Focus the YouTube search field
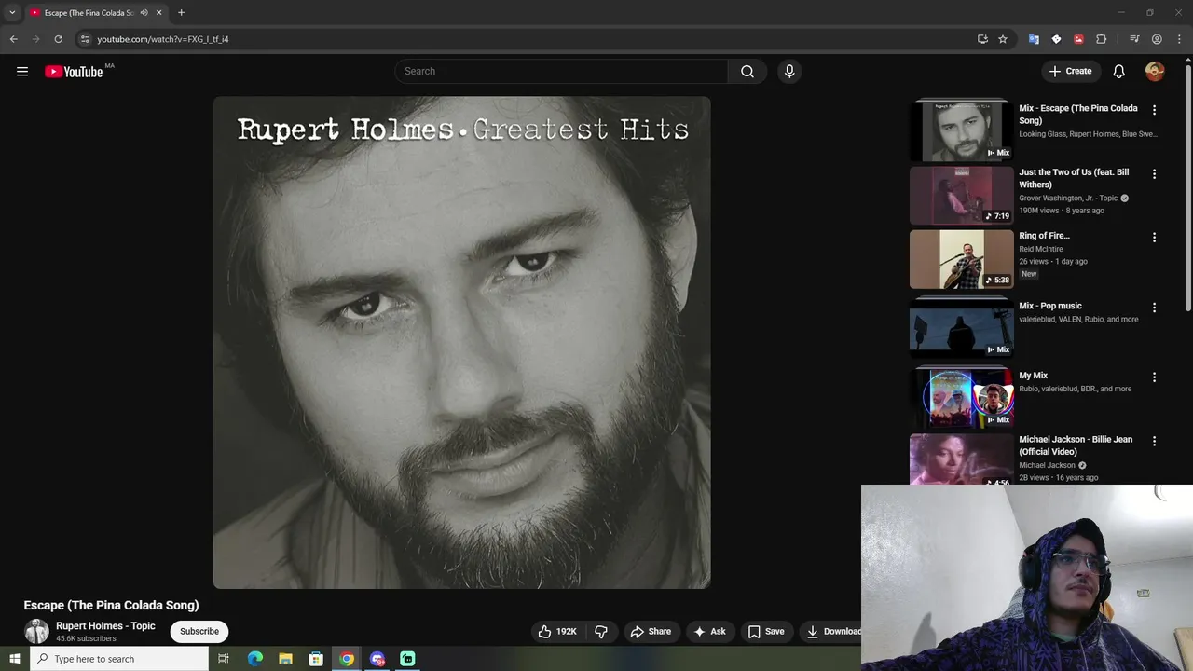Viewport: 1193px width, 671px height. [561, 72]
